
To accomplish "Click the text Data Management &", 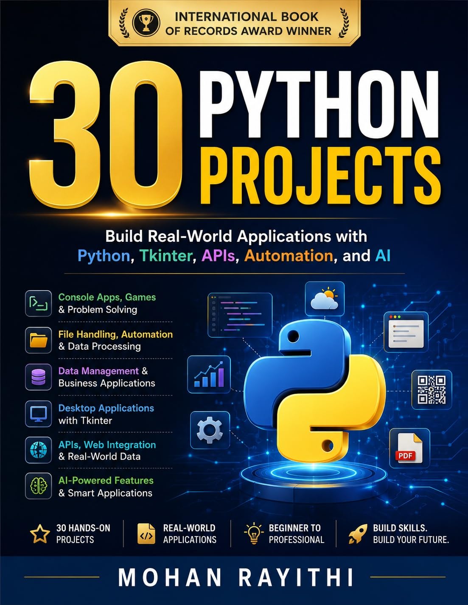I will [103, 371].
